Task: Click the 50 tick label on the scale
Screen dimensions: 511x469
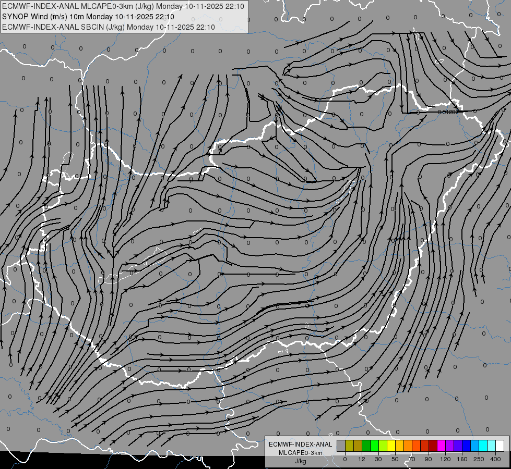Action: point(395,459)
